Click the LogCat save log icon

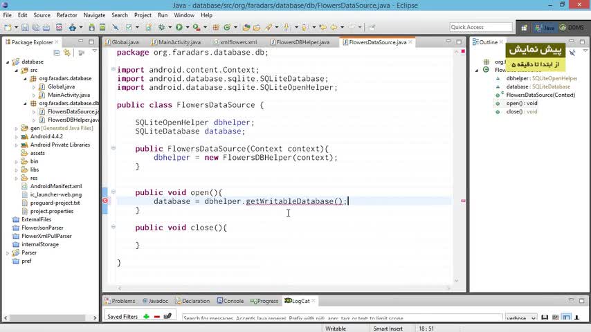545,317
